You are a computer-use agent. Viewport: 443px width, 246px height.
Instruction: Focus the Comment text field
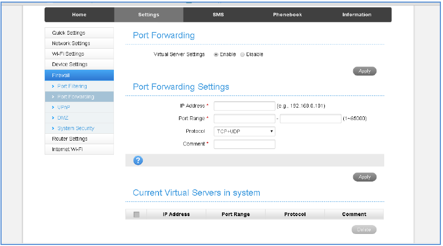(244, 144)
